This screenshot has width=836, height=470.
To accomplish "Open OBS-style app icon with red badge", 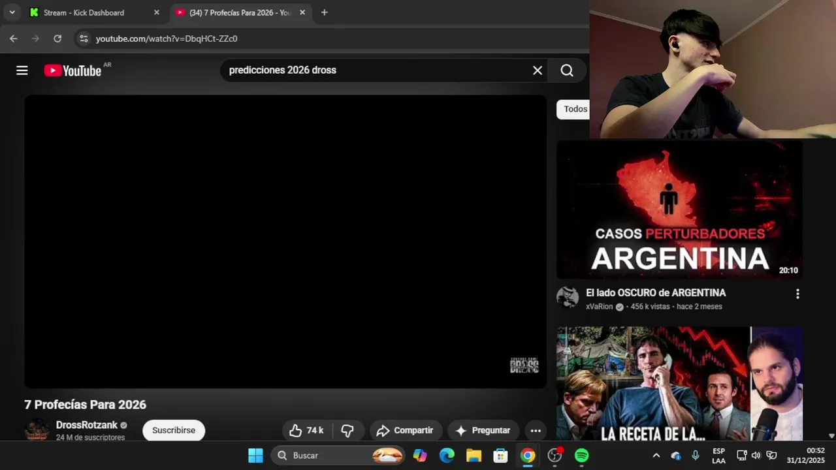I will pyautogui.click(x=555, y=455).
